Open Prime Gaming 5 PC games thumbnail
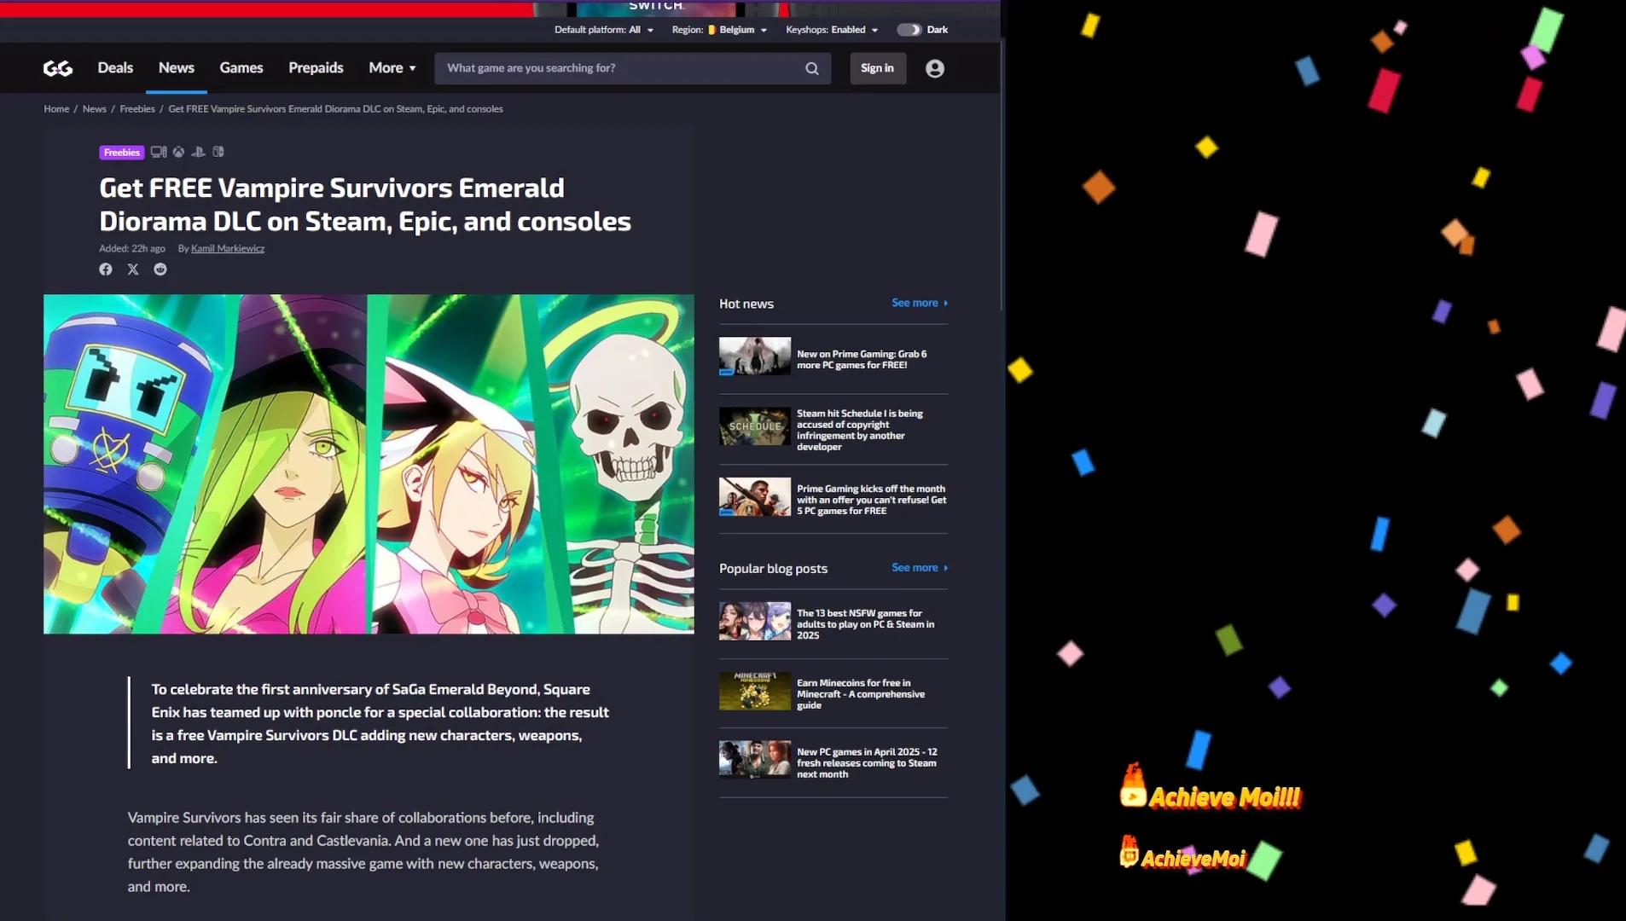 pos(755,497)
